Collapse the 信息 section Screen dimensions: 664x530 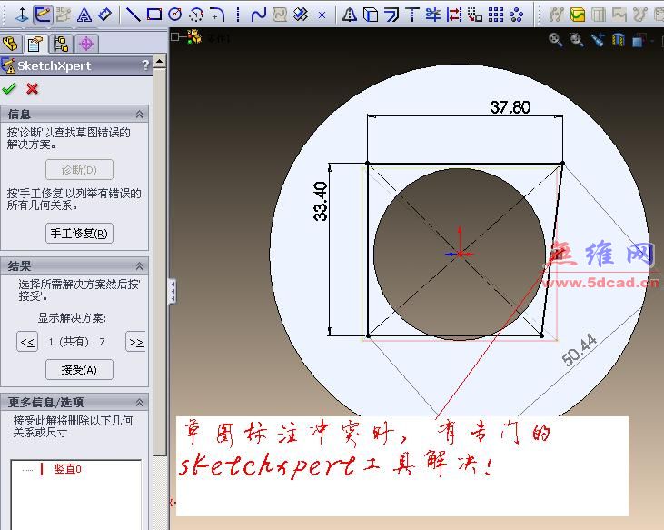tap(139, 114)
